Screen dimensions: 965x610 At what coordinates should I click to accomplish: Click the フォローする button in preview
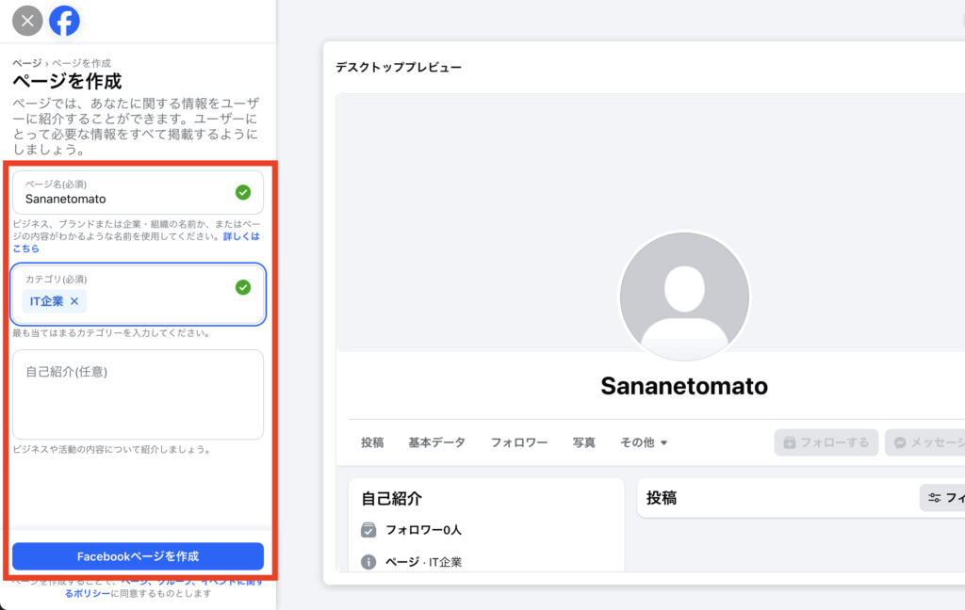(x=826, y=442)
